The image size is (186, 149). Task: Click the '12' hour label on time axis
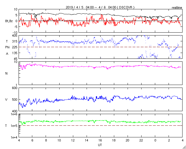tap(73, 141)
